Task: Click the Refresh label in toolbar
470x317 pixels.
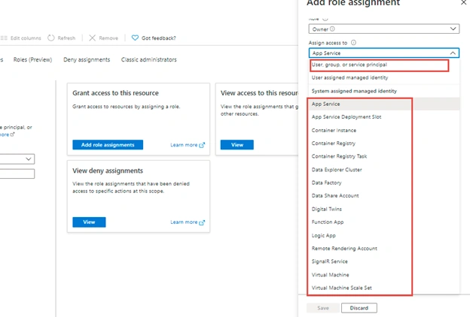Action: click(66, 38)
